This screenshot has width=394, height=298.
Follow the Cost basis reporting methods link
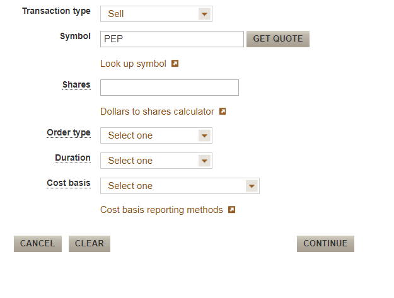pos(161,210)
